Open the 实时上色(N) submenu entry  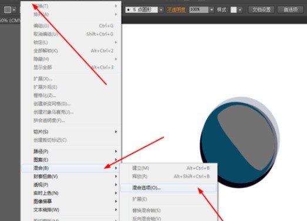(x=71, y=193)
